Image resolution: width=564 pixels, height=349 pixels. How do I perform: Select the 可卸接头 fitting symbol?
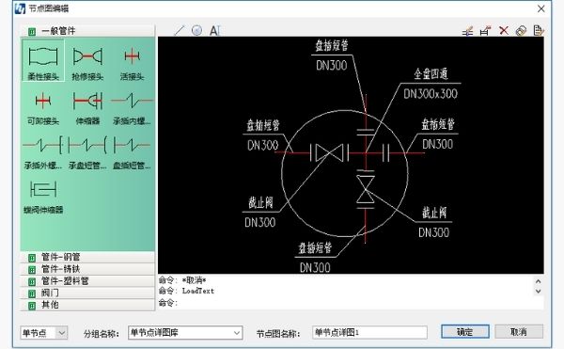tap(43, 106)
